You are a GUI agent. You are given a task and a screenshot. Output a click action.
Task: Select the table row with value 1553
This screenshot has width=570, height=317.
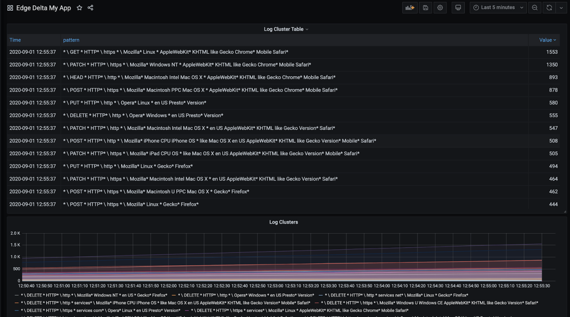click(x=285, y=52)
